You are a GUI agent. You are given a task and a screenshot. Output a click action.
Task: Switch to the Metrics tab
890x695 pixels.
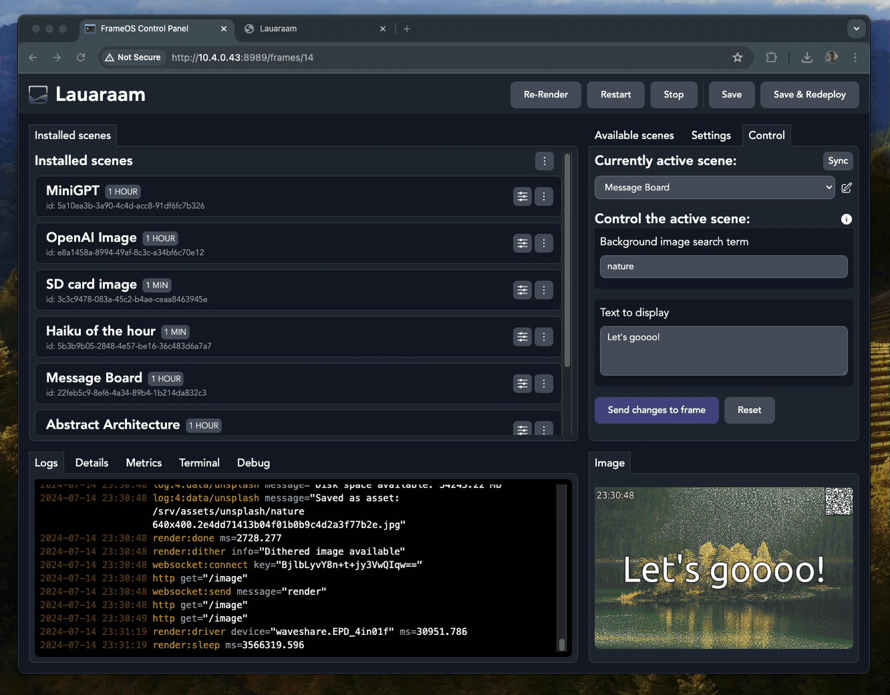pyautogui.click(x=144, y=463)
